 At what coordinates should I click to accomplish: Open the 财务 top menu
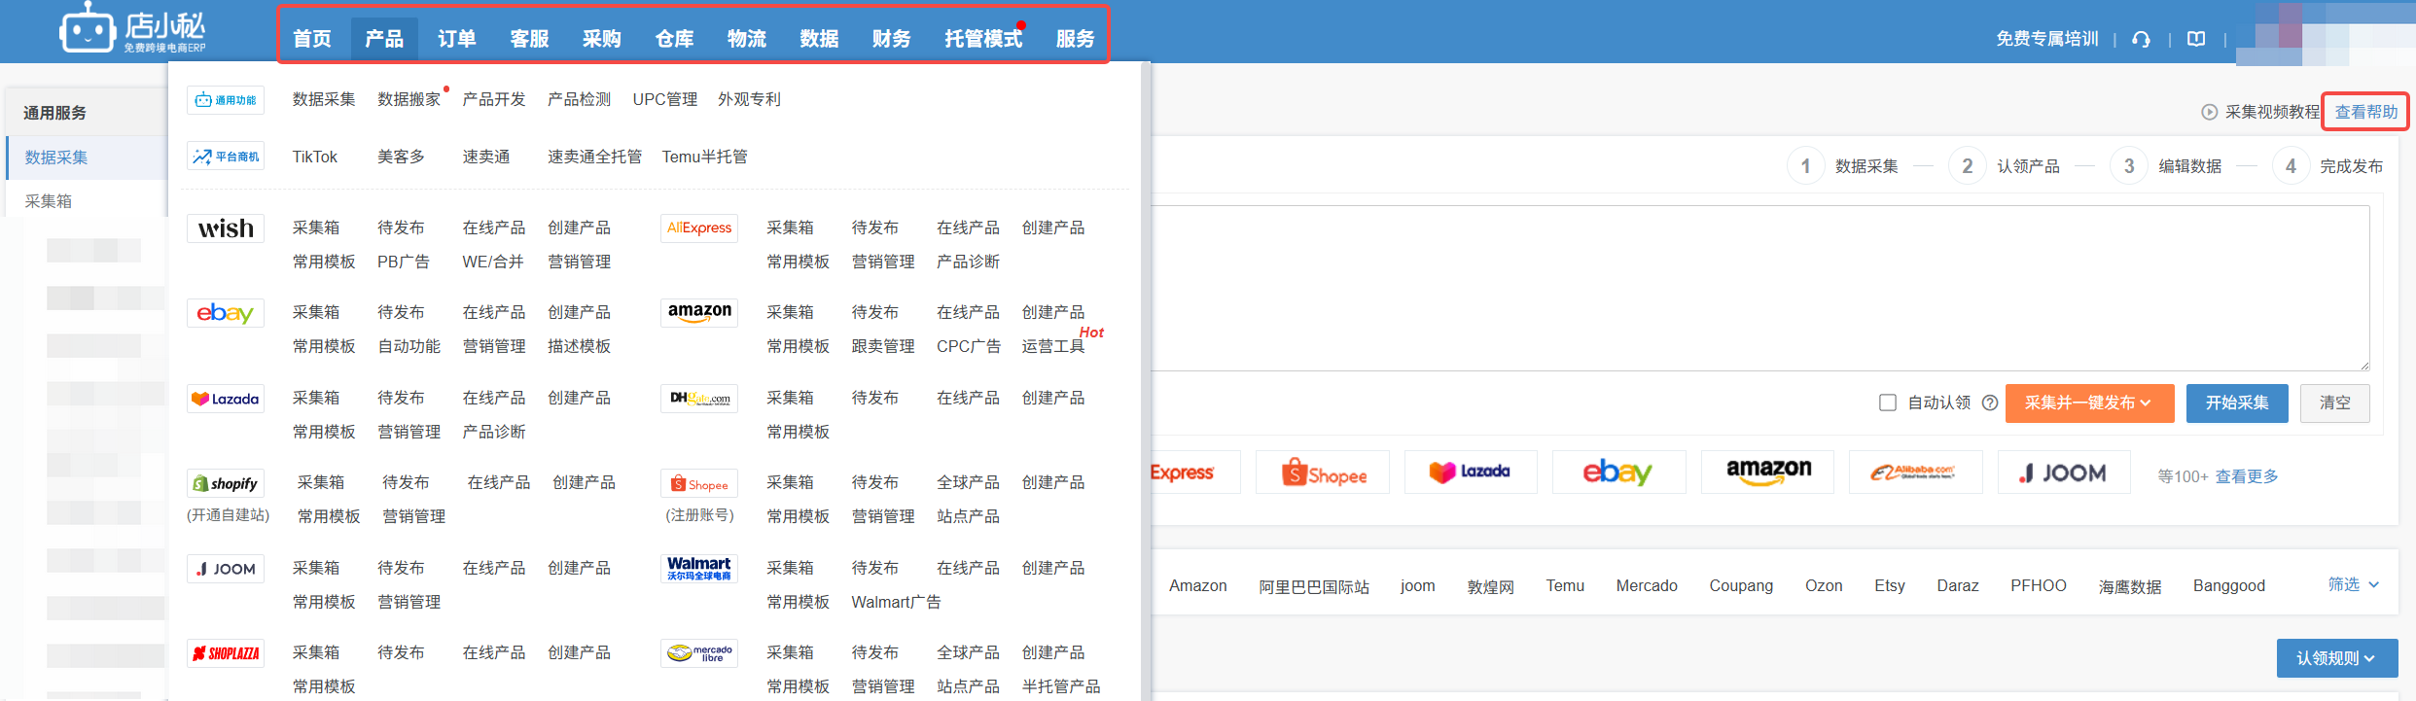click(x=891, y=39)
